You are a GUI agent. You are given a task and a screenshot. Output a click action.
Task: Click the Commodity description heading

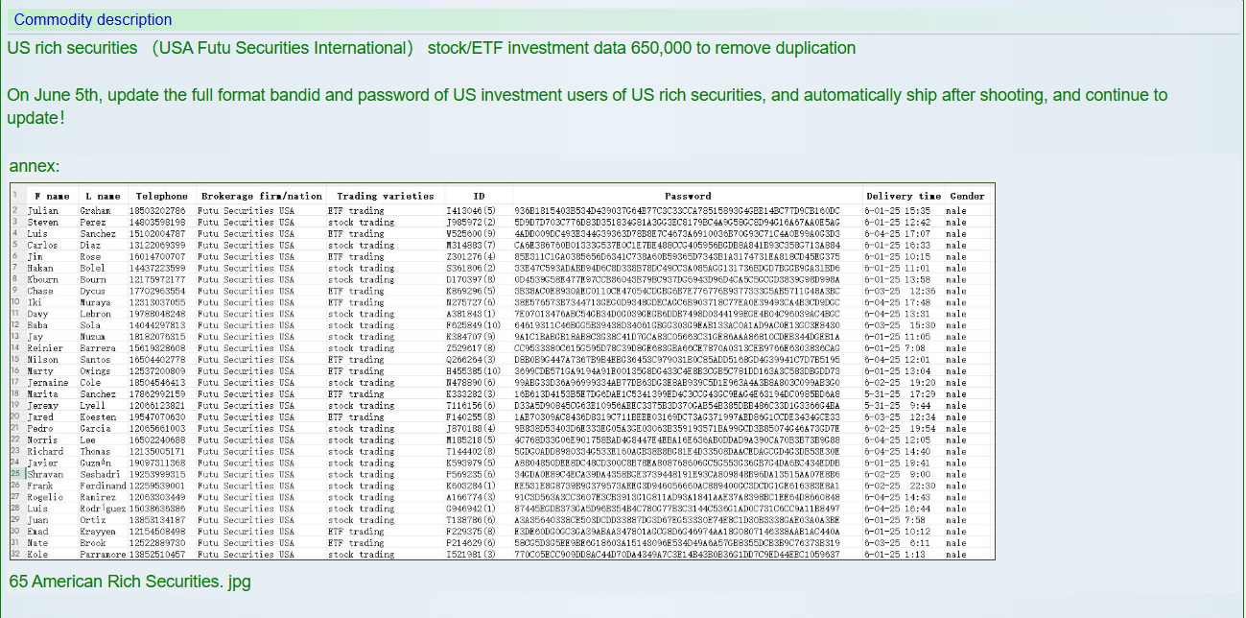coord(93,19)
